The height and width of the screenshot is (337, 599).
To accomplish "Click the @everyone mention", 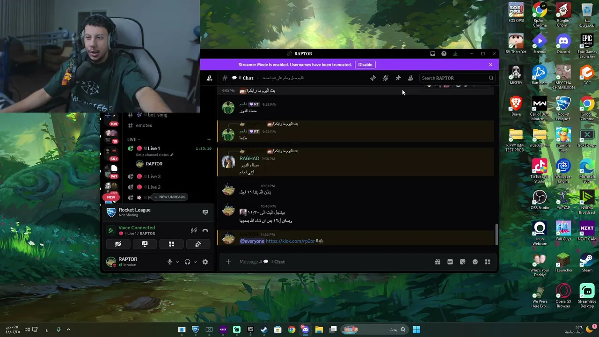I will [x=252, y=241].
